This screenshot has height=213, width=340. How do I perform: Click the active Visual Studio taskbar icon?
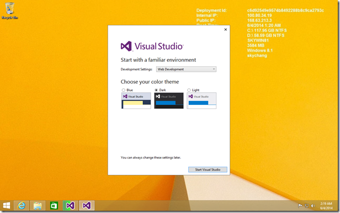click(87, 205)
